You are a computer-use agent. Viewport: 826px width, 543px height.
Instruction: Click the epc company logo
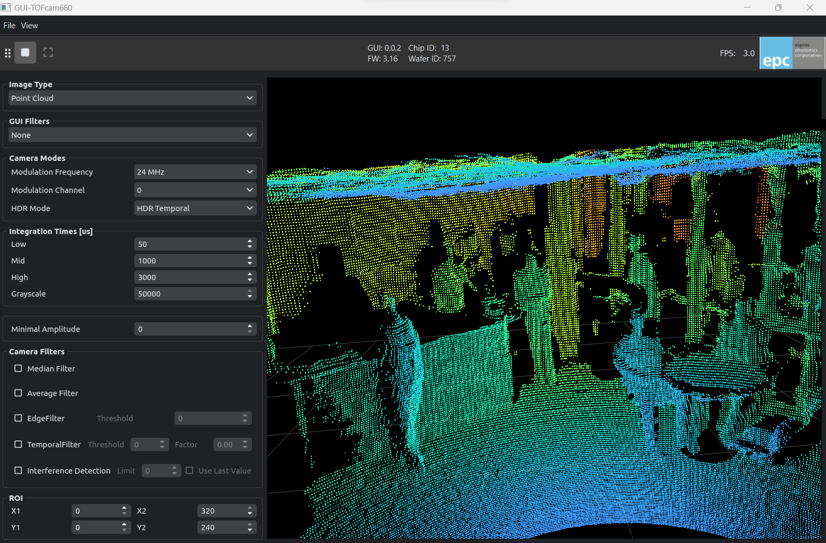(x=792, y=53)
